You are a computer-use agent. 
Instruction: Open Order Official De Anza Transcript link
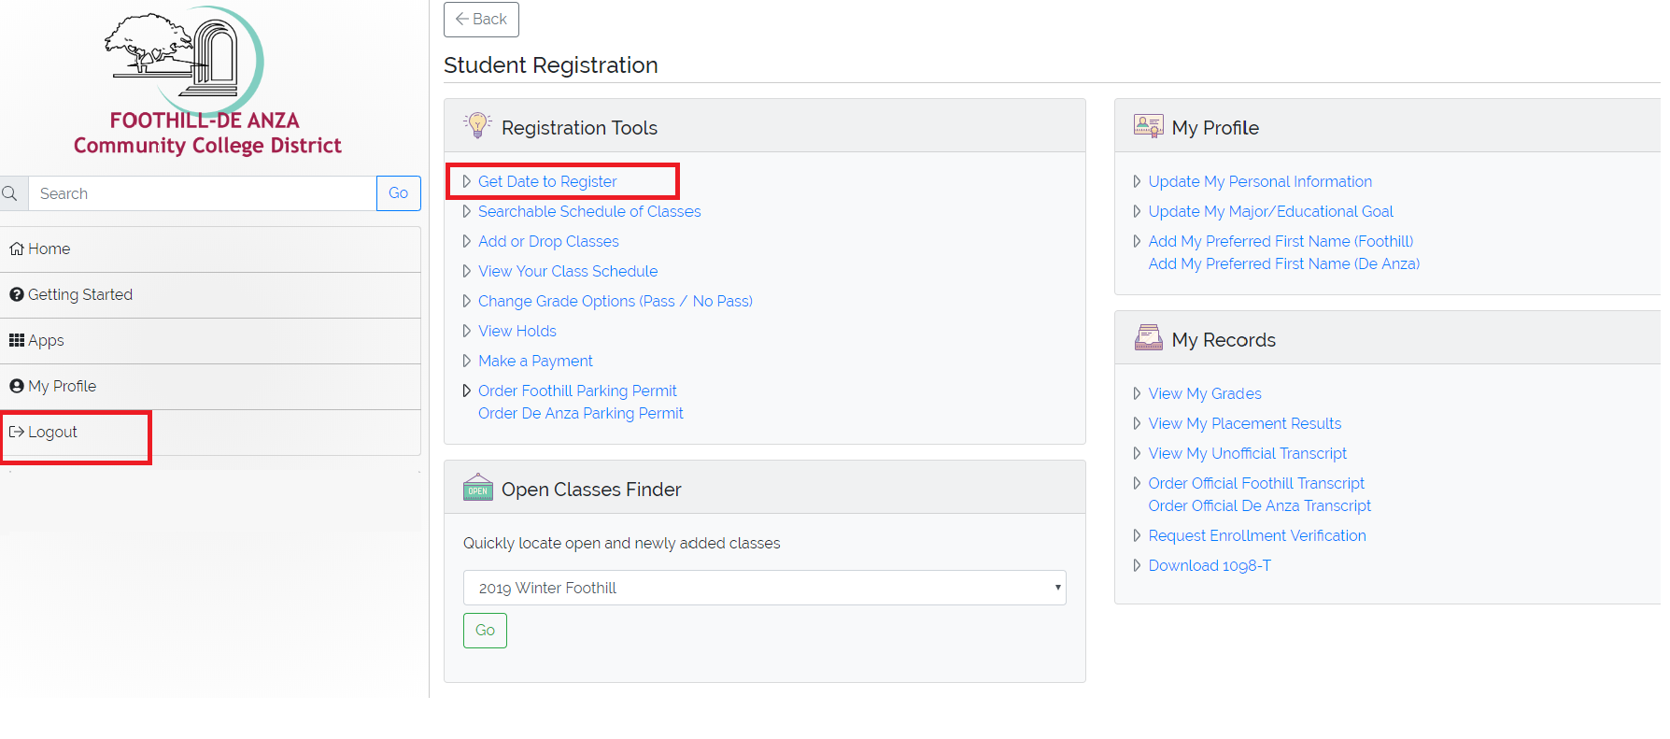1260,505
